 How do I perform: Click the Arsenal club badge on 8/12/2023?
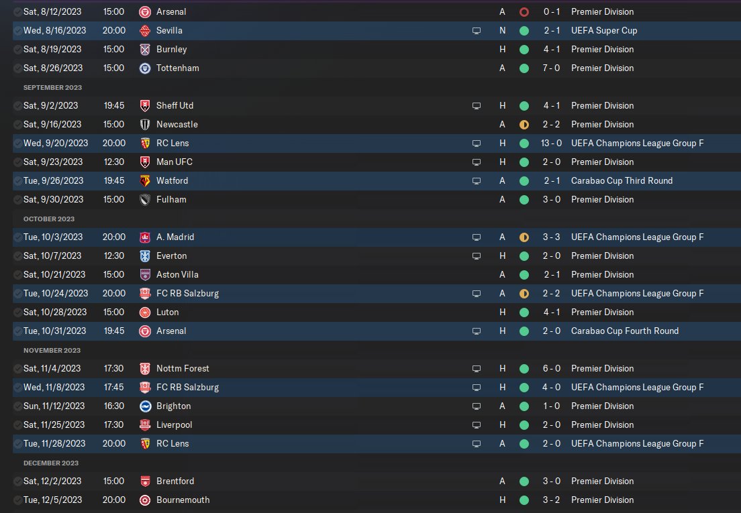(145, 12)
